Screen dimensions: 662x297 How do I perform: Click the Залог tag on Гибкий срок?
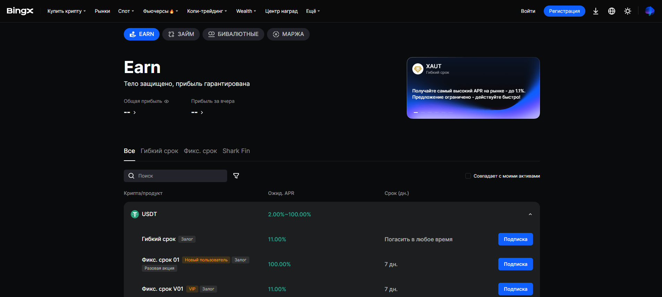187,239
